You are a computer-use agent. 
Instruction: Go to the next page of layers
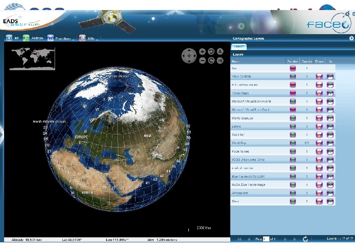point(285,239)
